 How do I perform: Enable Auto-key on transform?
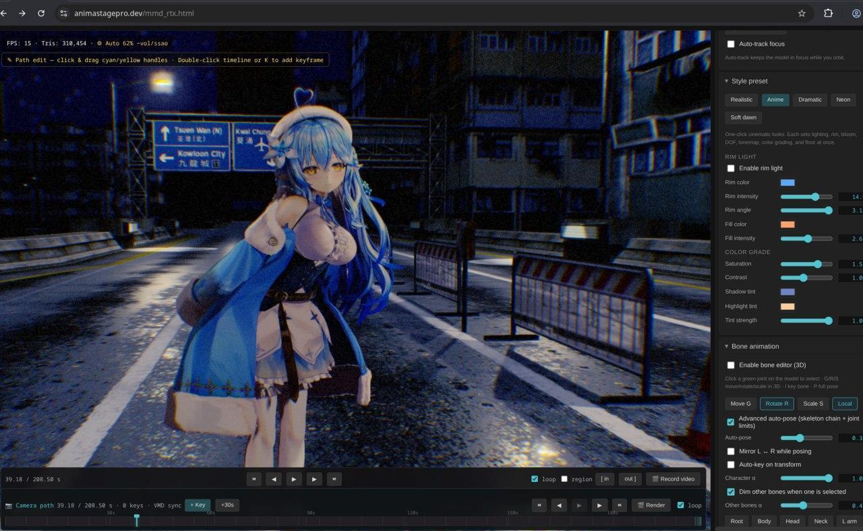coord(731,465)
